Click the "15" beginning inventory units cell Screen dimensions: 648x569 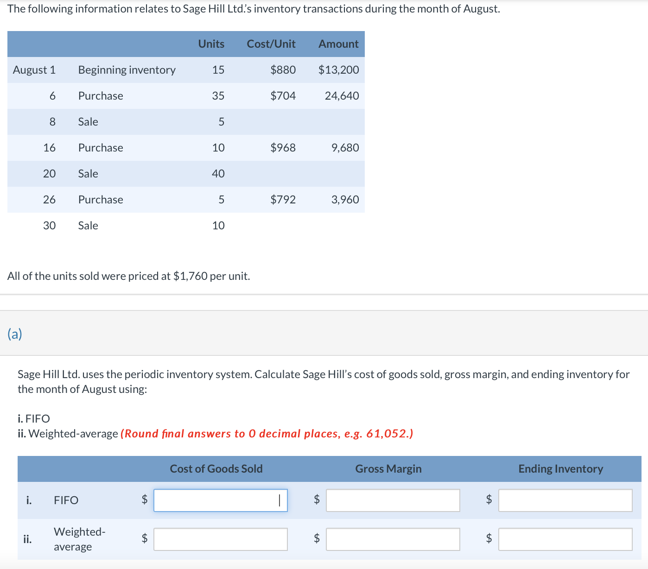point(218,70)
